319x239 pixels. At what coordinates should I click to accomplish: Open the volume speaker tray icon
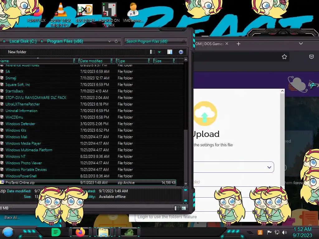pos(284,232)
